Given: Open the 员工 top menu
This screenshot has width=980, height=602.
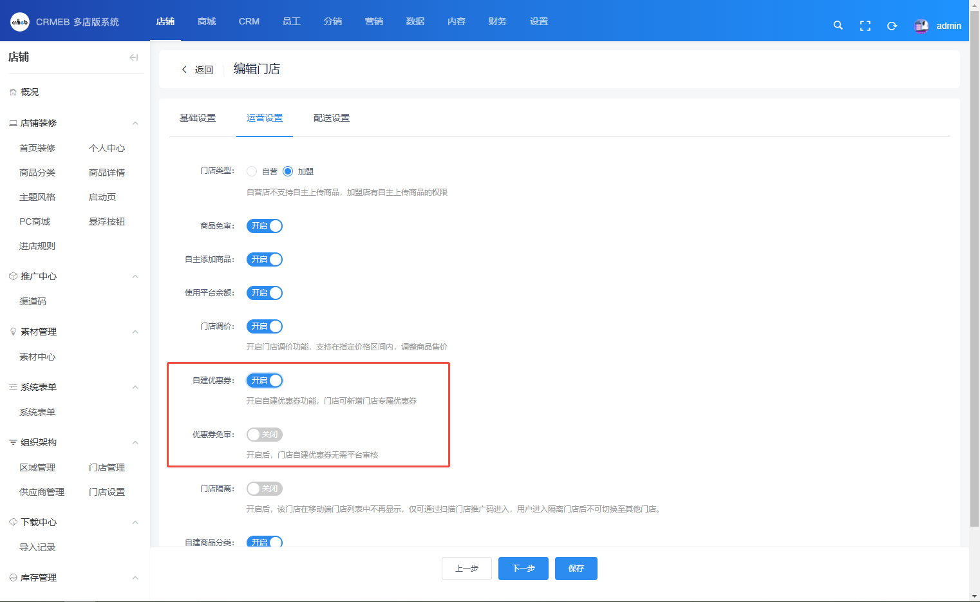Looking at the screenshot, I should [x=292, y=21].
